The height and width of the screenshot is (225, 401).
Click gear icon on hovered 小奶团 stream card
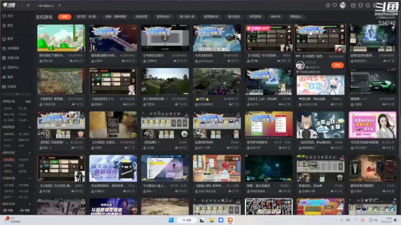[342, 26]
